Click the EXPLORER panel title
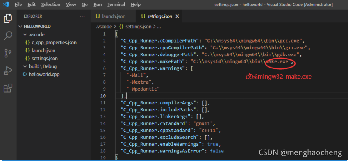This screenshot has height=161, width=348. [33, 16]
